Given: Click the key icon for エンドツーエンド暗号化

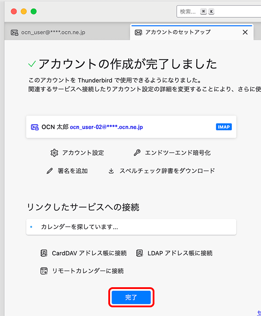Looking at the screenshot, I should click(x=137, y=153).
